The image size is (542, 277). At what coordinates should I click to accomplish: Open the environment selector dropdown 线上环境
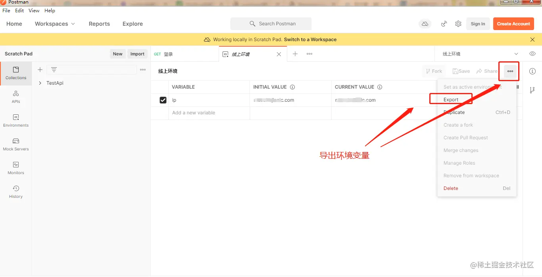pos(480,54)
